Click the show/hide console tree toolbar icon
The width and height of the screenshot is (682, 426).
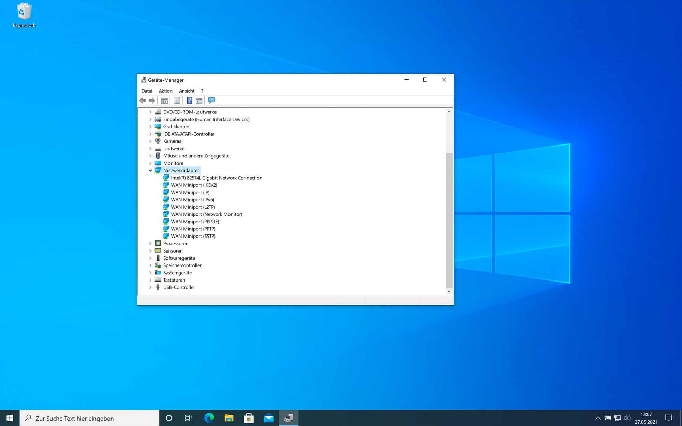click(x=164, y=101)
